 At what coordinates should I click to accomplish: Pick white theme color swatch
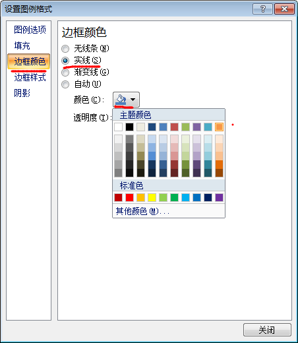point(118,127)
